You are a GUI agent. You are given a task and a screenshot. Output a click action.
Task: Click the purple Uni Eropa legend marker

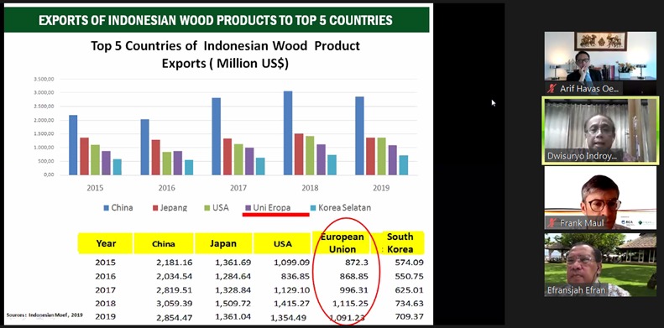pos(248,208)
